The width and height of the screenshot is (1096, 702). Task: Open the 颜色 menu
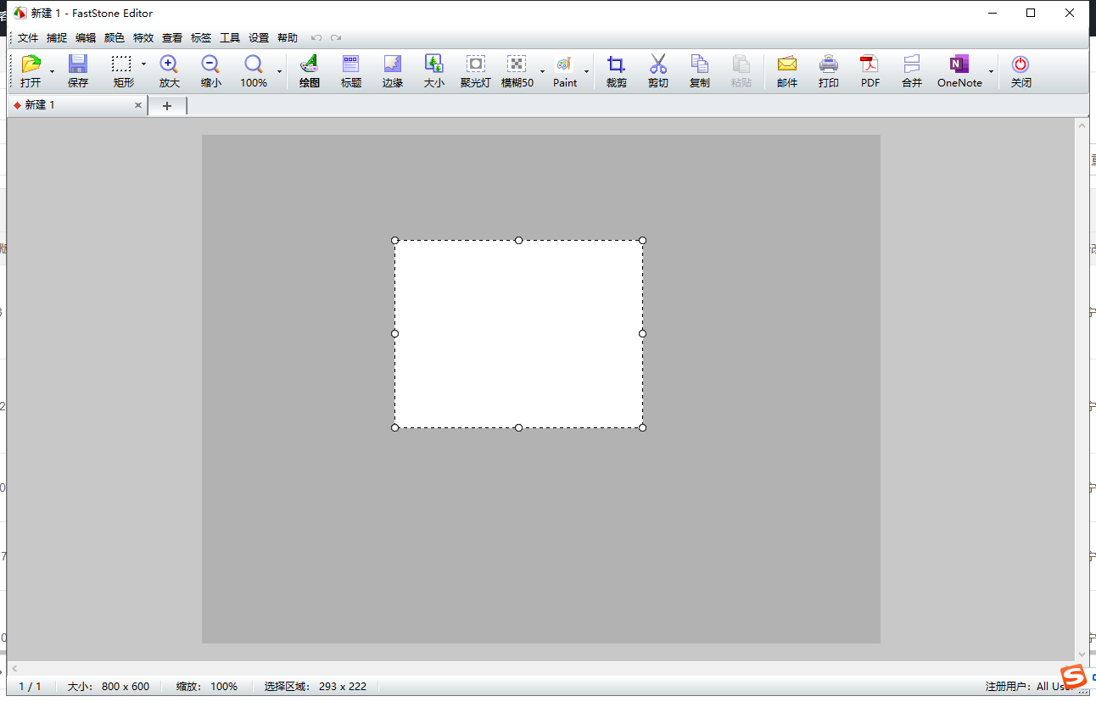(115, 38)
